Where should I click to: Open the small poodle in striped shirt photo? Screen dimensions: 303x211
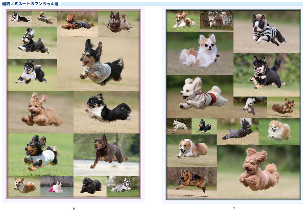tap(45, 19)
